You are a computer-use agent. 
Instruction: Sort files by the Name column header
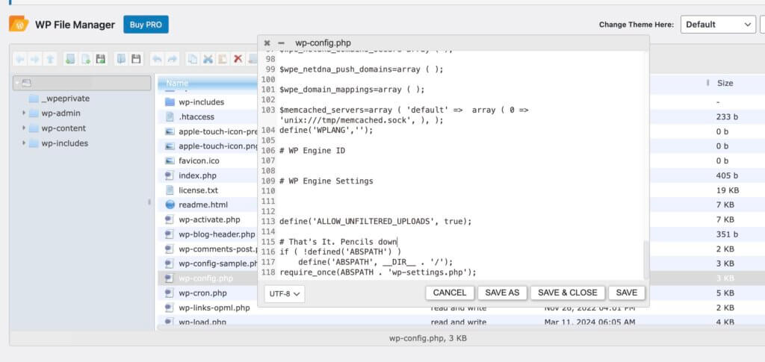[x=177, y=84]
